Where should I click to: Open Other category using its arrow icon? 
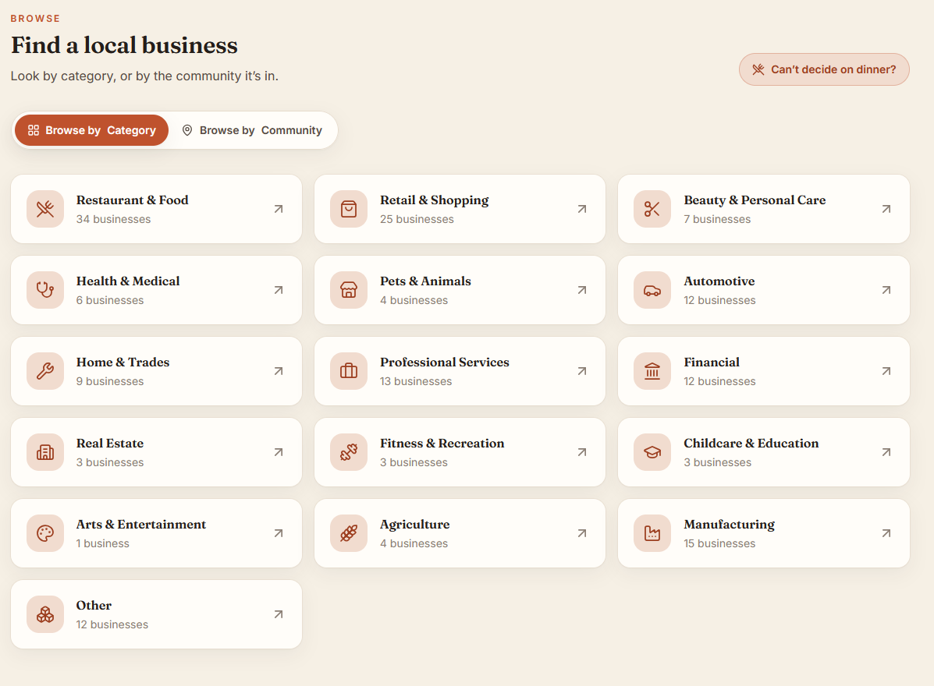click(279, 614)
